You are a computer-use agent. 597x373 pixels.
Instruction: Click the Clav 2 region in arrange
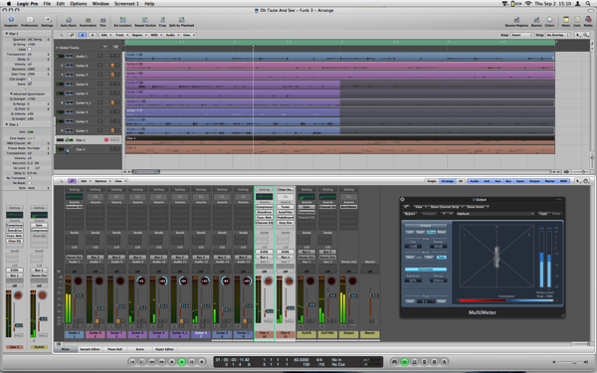click(x=339, y=149)
